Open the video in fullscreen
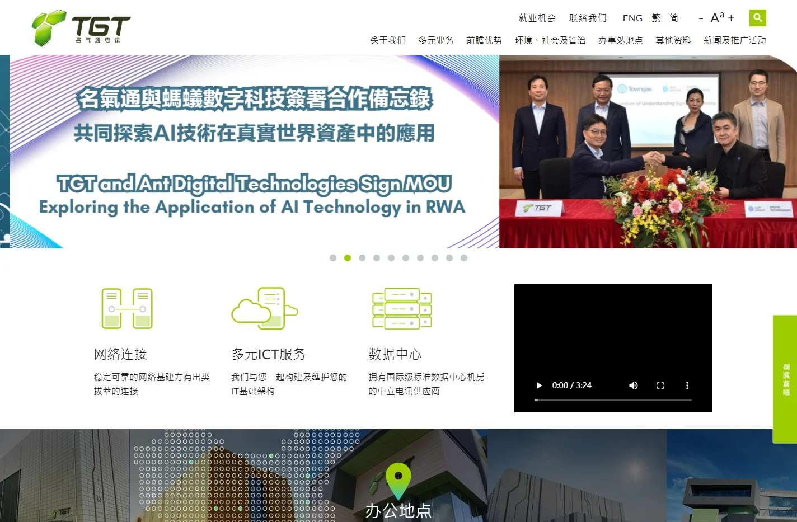 [660, 385]
